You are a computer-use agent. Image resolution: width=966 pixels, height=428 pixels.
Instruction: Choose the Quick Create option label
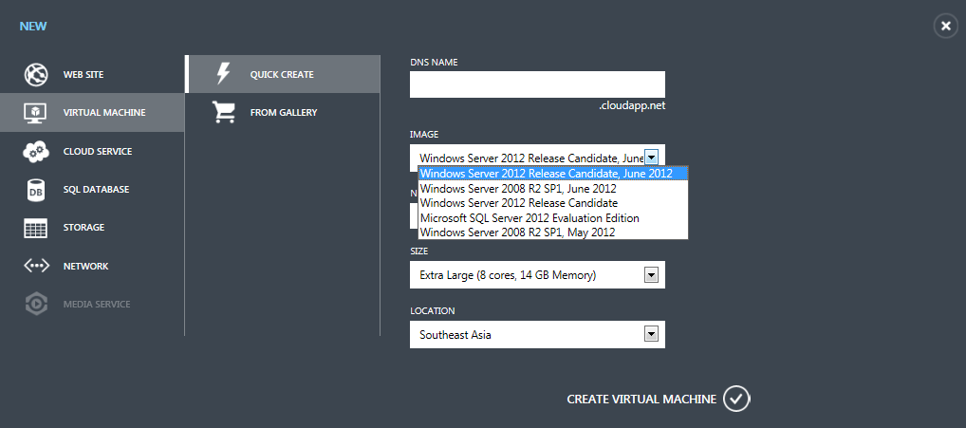[282, 75]
